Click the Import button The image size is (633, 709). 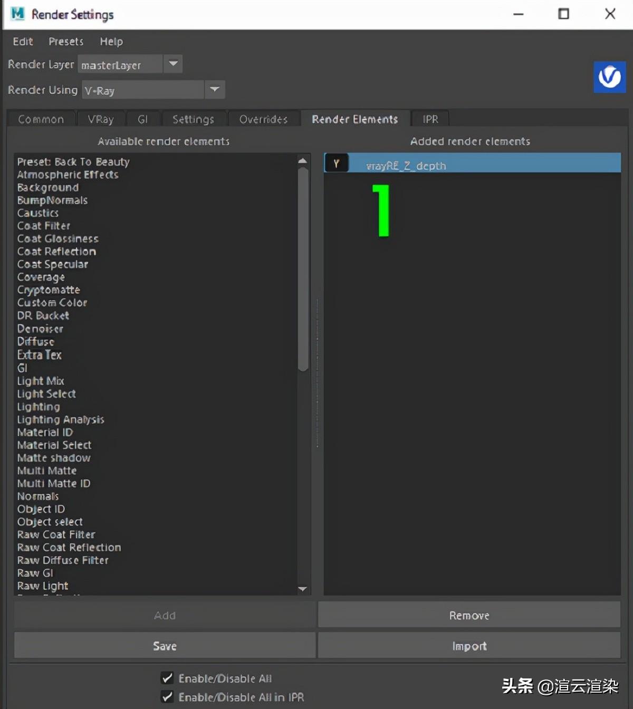pyautogui.click(x=469, y=646)
